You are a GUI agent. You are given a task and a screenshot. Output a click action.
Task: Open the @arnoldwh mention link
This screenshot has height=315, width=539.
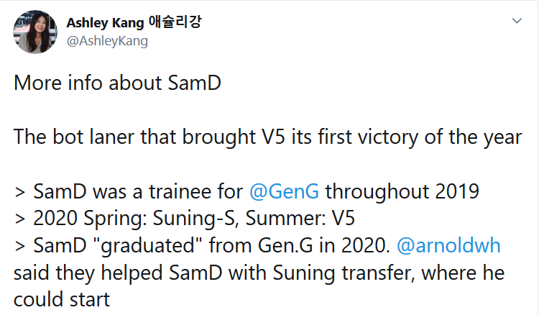(448, 245)
